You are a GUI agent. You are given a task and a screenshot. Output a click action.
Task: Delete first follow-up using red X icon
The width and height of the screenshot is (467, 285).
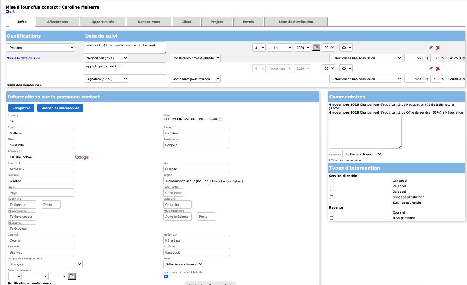coord(438,48)
